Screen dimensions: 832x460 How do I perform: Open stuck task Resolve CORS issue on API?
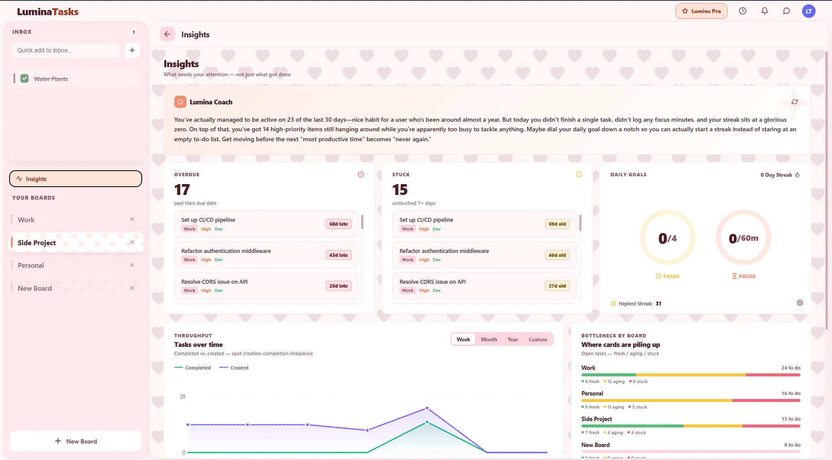pyautogui.click(x=484, y=286)
